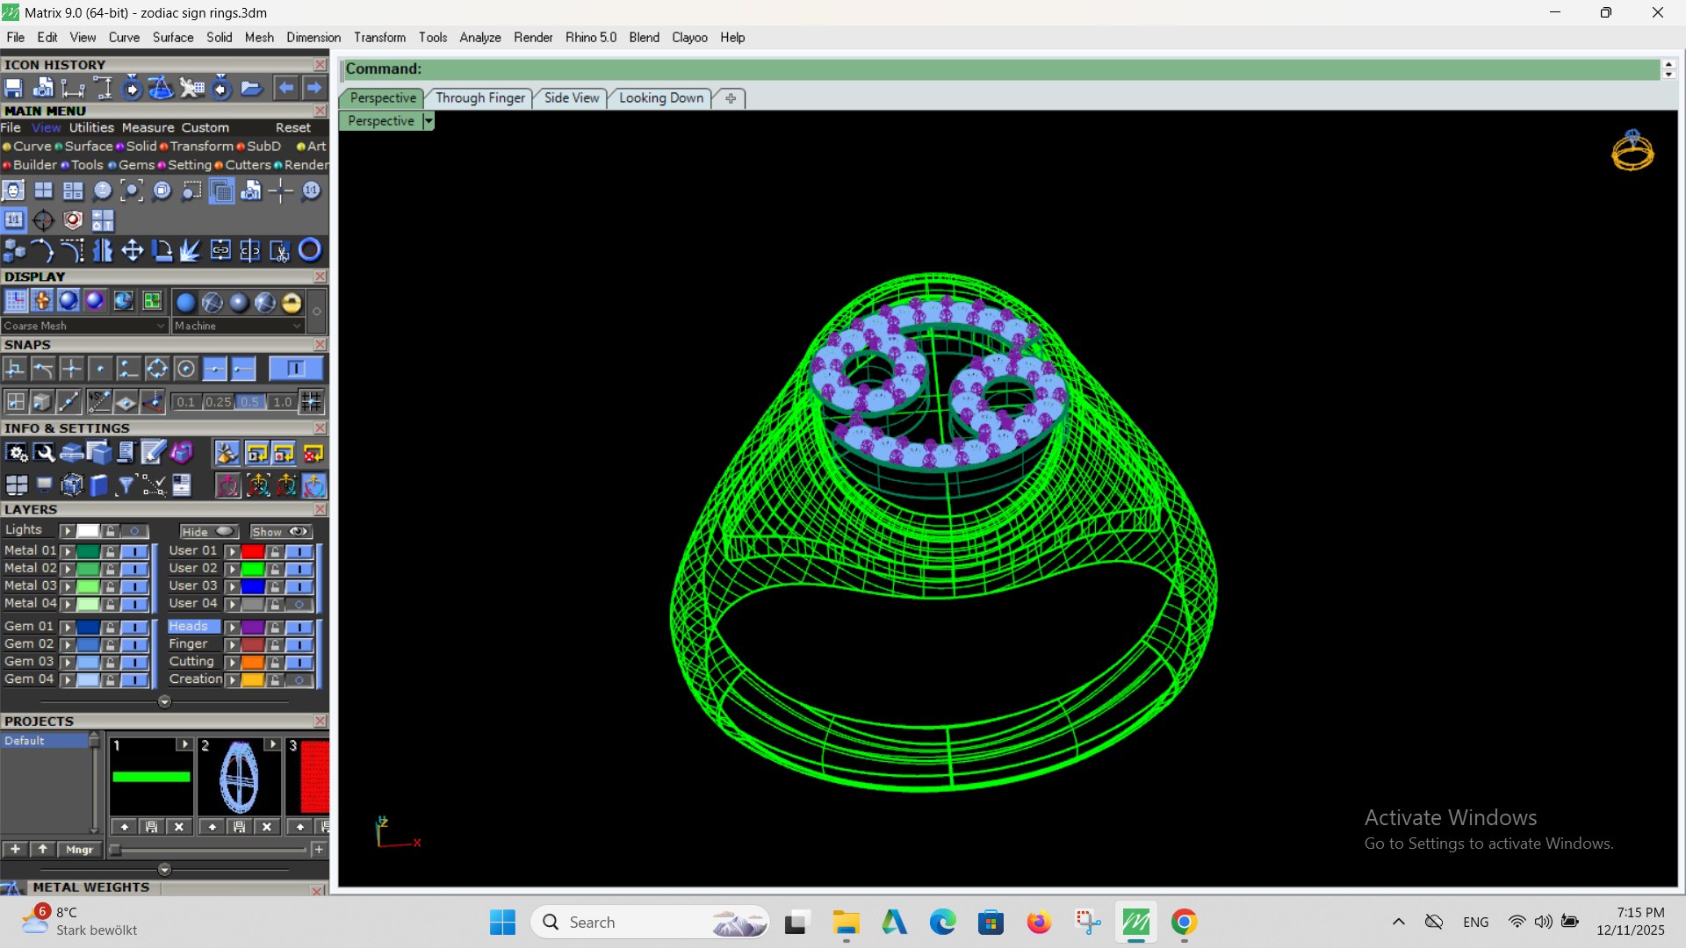Click the zoom window dashed rectangle icon
Screen dimensions: 1686x948
191,190
